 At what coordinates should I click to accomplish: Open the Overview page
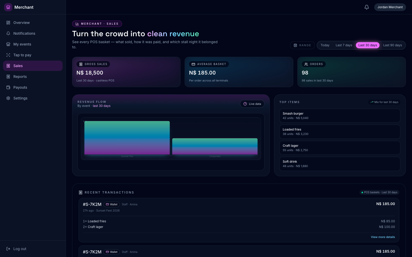pyautogui.click(x=33, y=23)
